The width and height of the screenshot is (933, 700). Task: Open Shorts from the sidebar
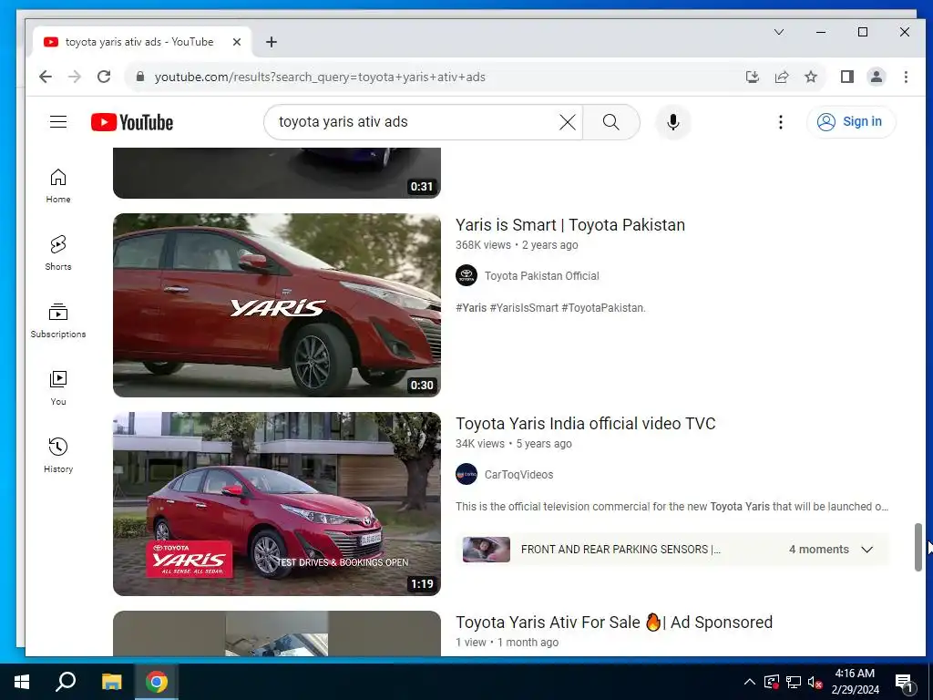[58, 253]
